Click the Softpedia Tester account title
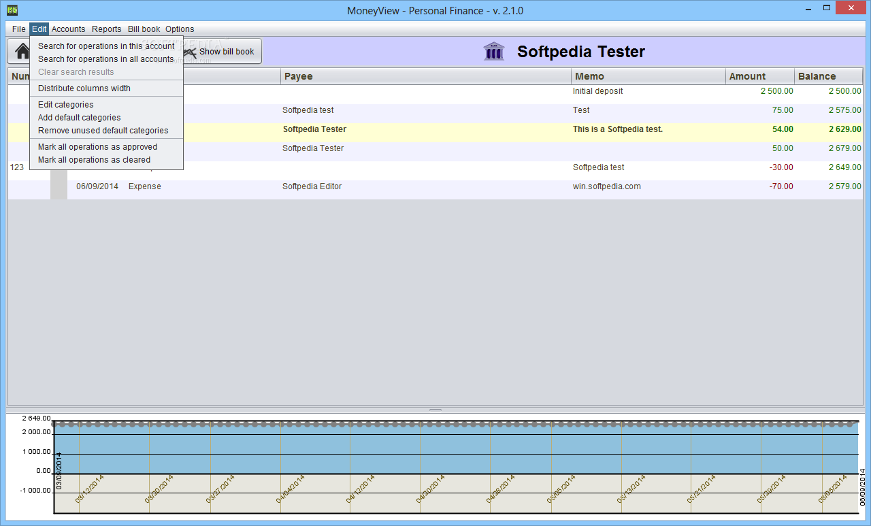The image size is (871, 526). coord(581,52)
